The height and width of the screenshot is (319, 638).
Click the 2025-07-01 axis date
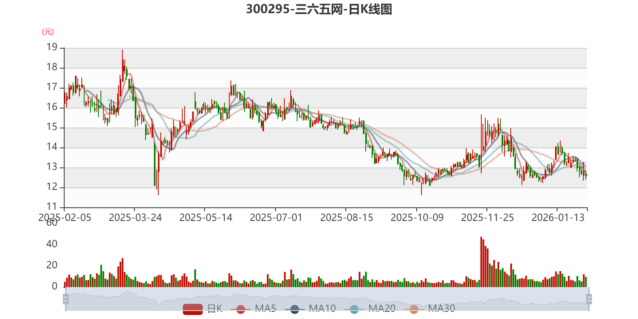[x=276, y=218]
